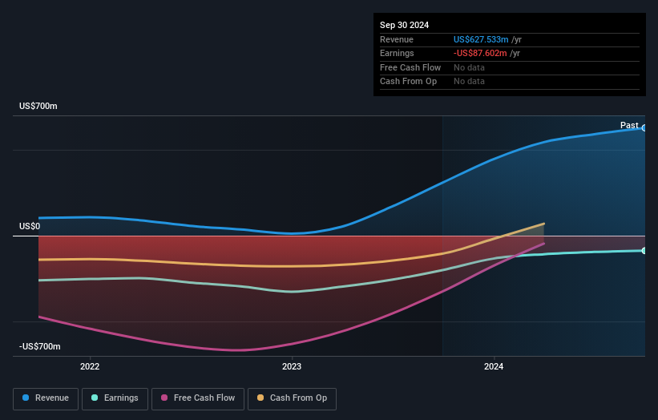Click the Cash From Op tooltip row label

[408, 82]
